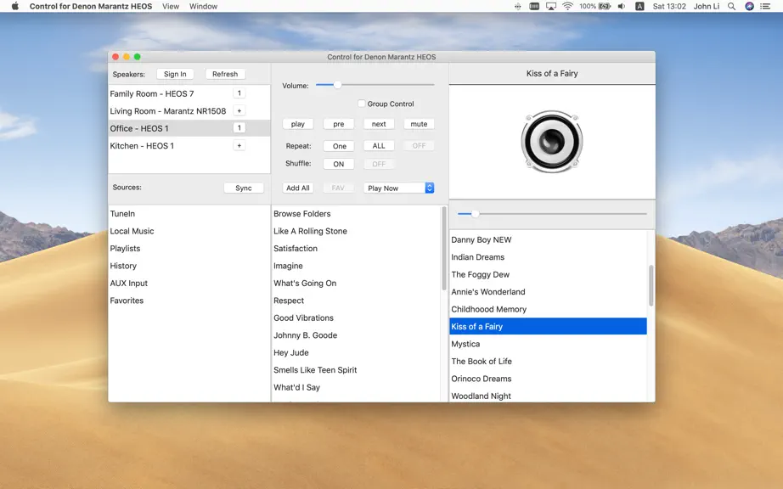
Task: Open the View menu
Action: pyautogui.click(x=171, y=6)
